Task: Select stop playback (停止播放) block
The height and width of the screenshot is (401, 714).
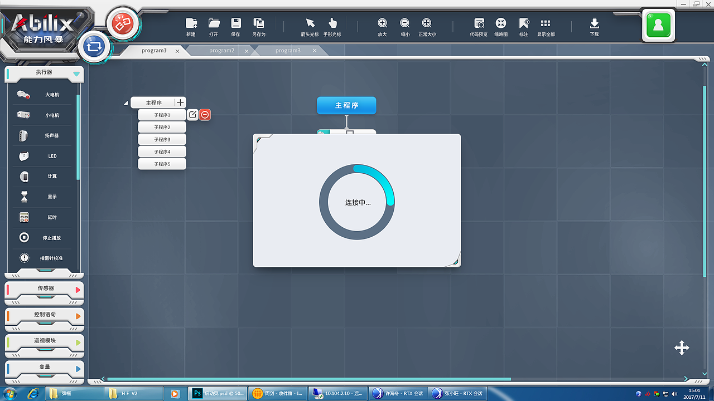Action: point(44,238)
